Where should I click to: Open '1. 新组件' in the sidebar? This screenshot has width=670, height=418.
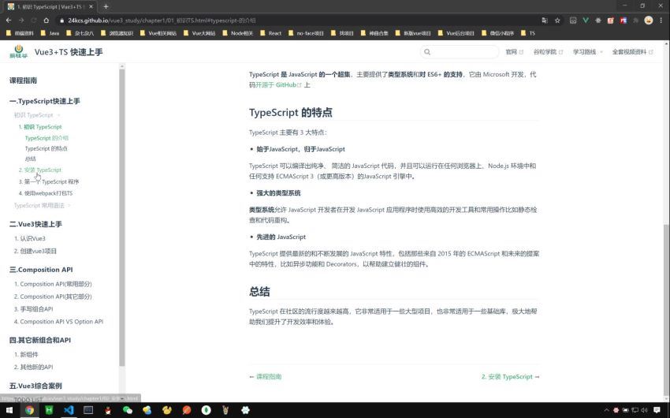[x=26, y=355]
